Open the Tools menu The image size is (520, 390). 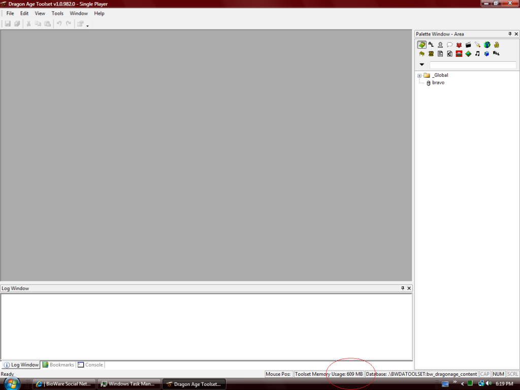point(57,13)
